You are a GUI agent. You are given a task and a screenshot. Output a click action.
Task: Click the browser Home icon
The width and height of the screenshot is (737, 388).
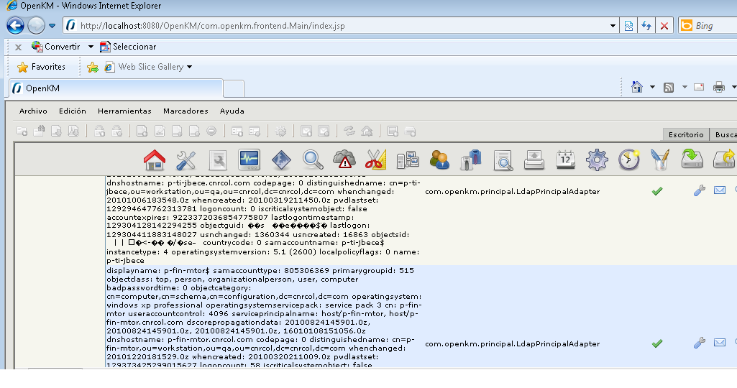pyautogui.click(x=637, y=87)
